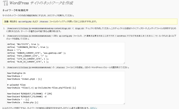Click the comment marker text in step 2

(x=121, y=36)
